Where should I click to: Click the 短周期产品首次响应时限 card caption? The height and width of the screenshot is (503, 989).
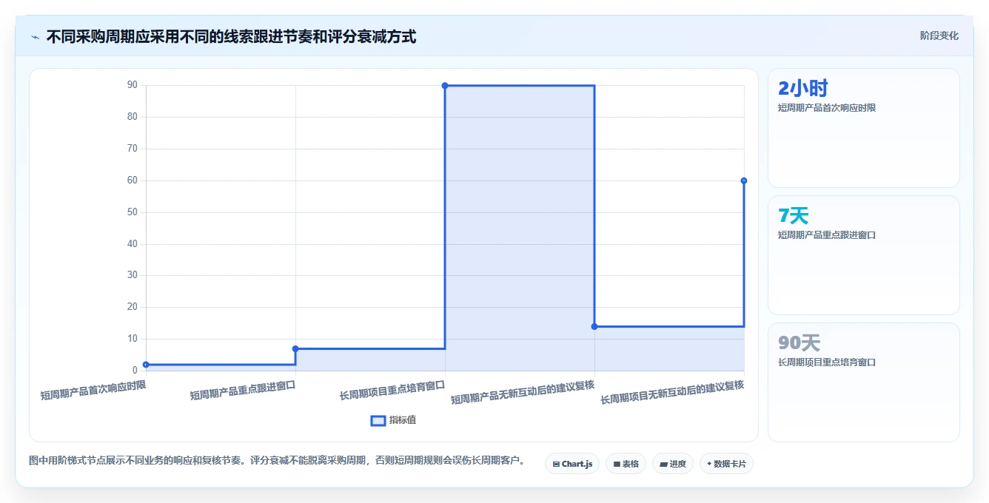click(827, 108)
